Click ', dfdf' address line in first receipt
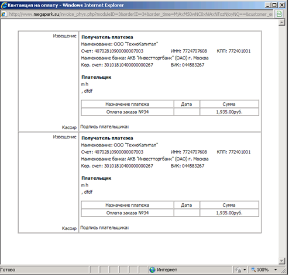The width and height of the screenshot is (289, 275). 87,91
